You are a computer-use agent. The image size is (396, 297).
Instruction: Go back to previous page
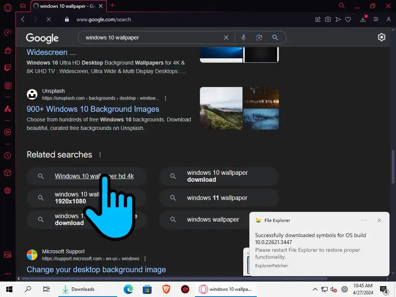[23, 19]
